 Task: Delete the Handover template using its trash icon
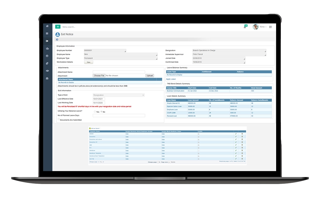point(242,151)
